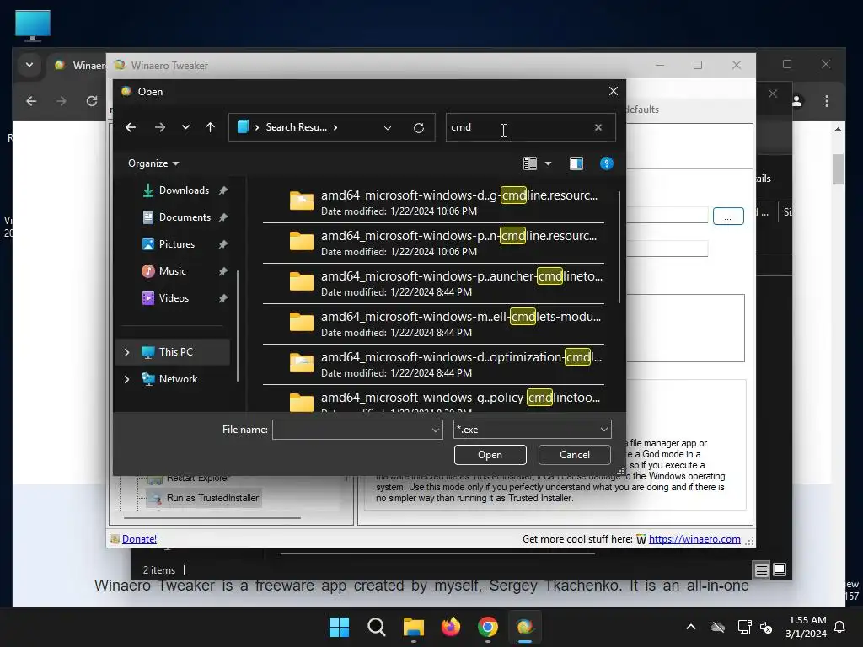Open the clock showing 1:55 AM
This screenshot has width=863, height=647.
tap(807, 627)
